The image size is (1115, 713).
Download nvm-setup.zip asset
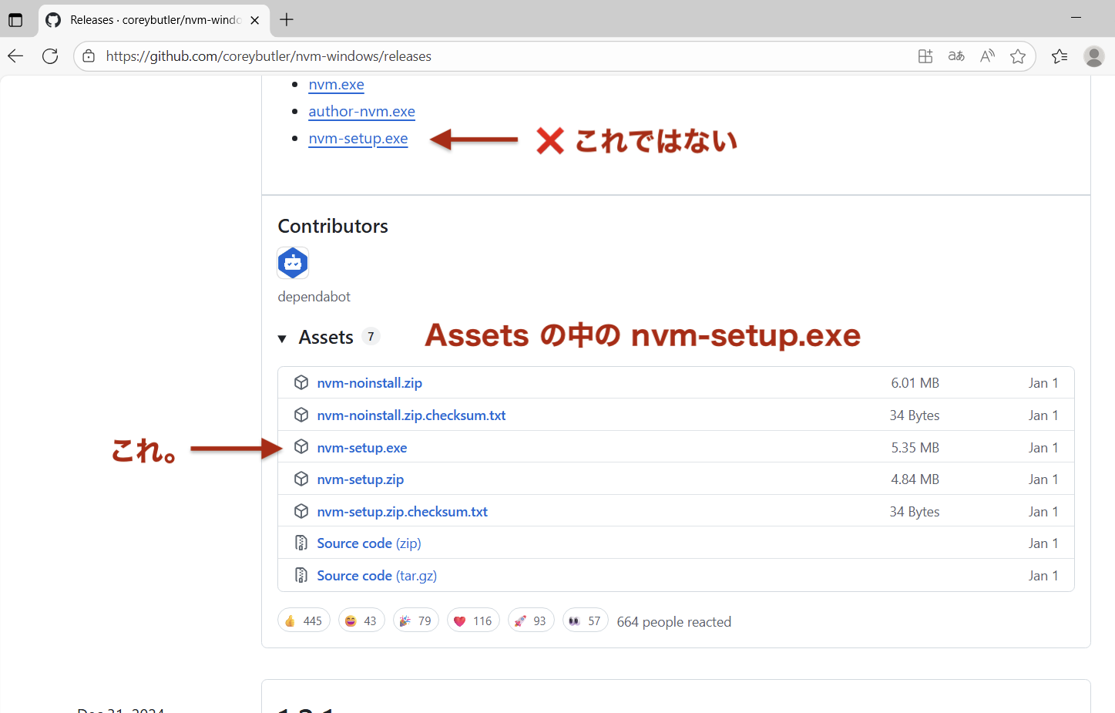[360, 479]
